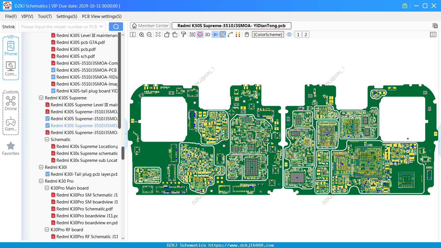The width and height of the screenshot is (441, 248).
Task: Toggle the split view layout icon
Action: (133, 35)
